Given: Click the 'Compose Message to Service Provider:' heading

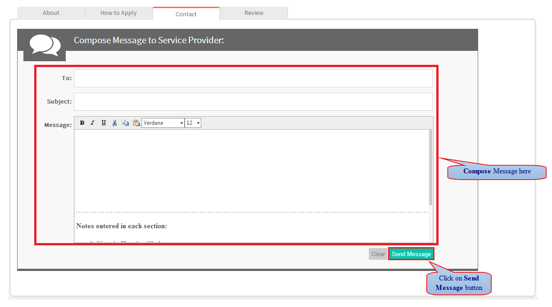Looking at the screenshot, I should pos(149,40).
